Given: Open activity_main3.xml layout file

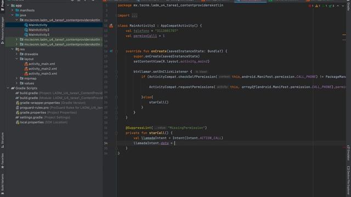Looking at the screenshot, I should click(43, 73).
